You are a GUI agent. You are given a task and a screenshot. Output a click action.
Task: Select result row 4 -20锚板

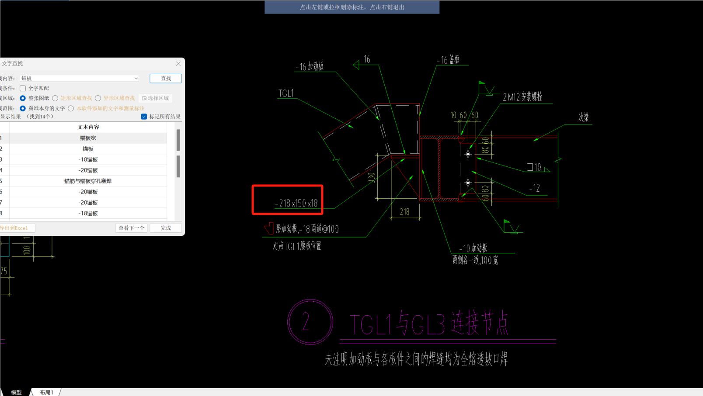[x=88, y=170]
